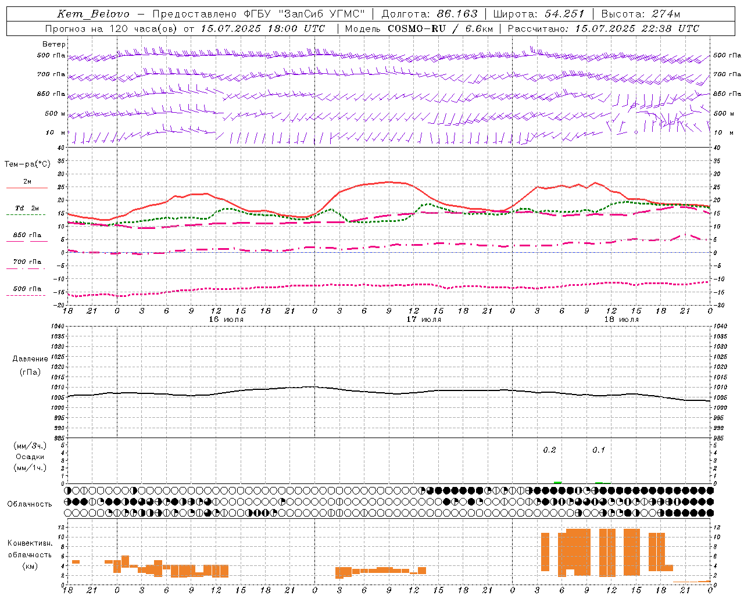Click the "(мм/3ч.)" precipitation unit label

tap(30, 446)
